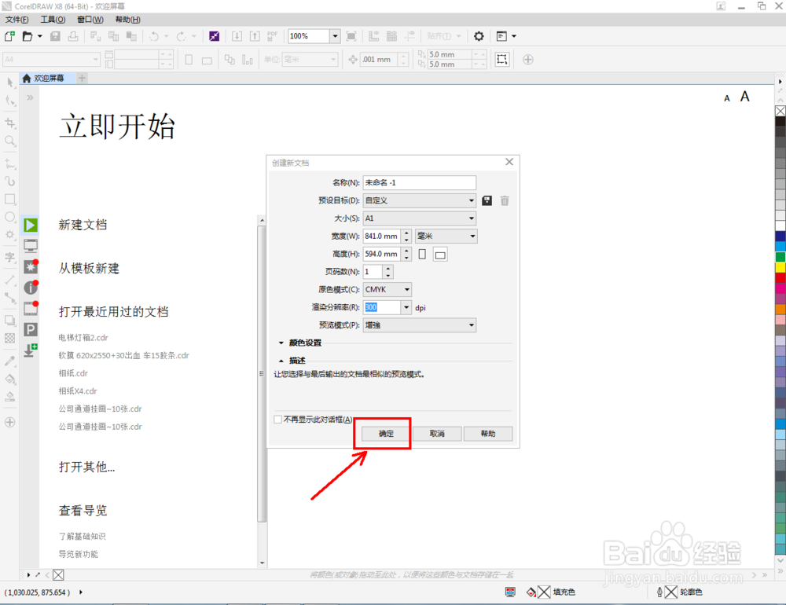Expand the welcome sidebar double-arrow
Screen dimensions: 786x605
pos(30,97)
